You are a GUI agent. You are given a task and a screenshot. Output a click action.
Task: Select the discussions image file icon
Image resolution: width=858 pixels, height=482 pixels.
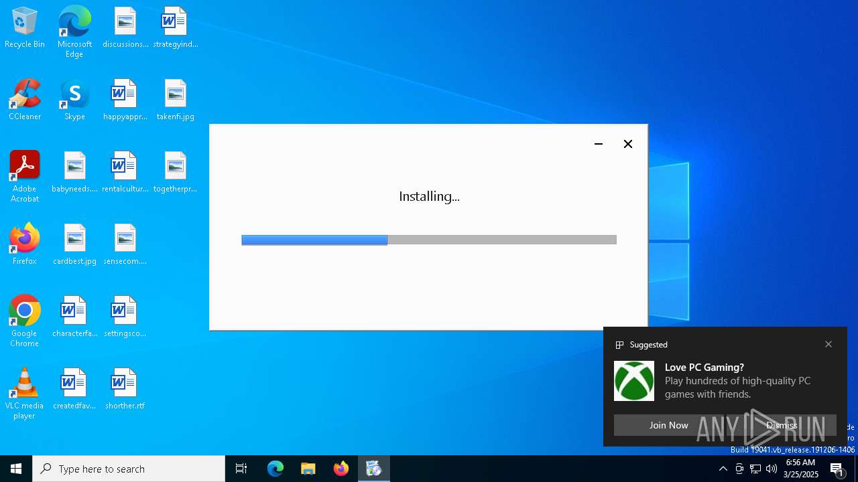pyautogui.click(x=125, y=28)
